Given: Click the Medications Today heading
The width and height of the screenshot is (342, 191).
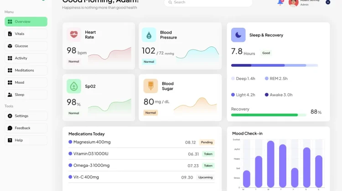Looking at the screenshot, I should [x=87, y=134].
